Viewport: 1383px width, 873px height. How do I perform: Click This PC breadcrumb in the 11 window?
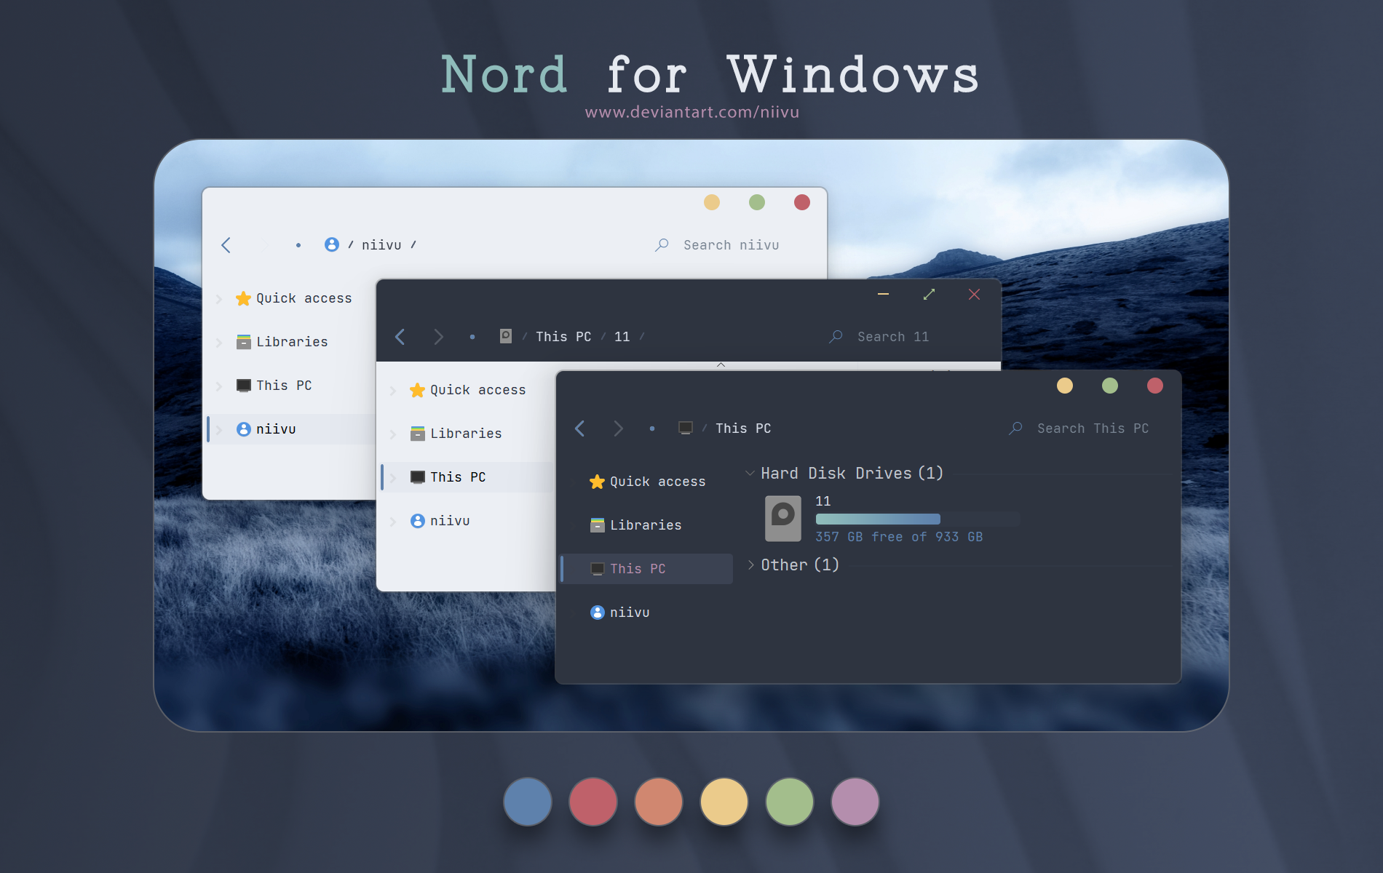tap(563, 337)
